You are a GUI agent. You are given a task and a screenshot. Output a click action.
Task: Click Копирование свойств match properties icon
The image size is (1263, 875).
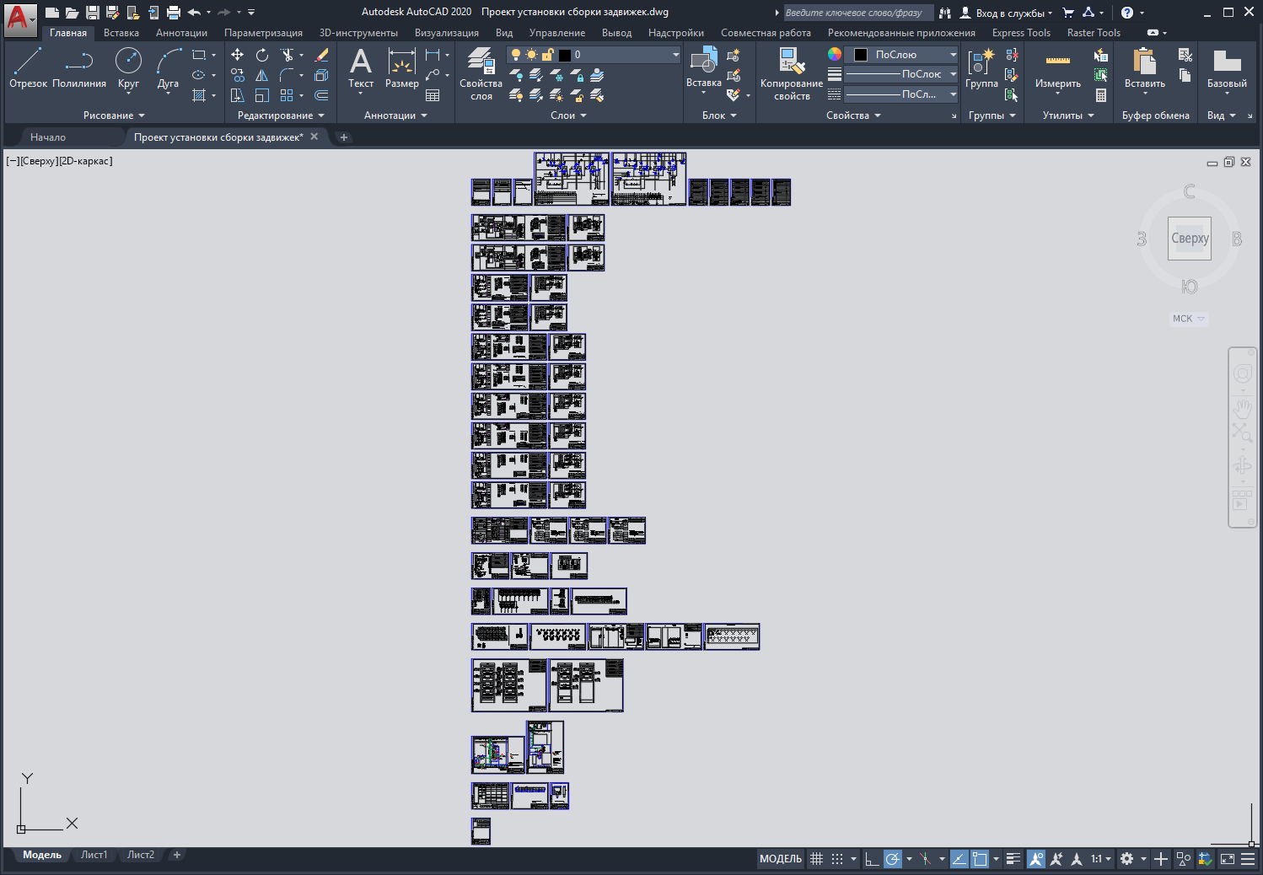click(792, 73)
